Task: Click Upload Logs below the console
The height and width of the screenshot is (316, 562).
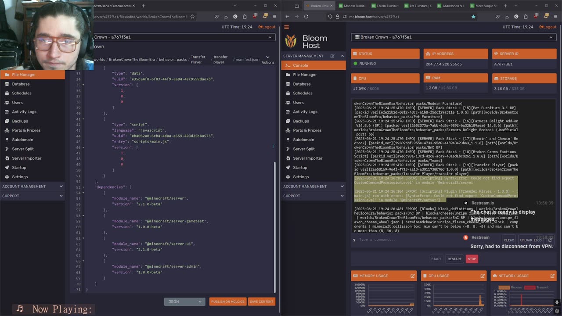Action: coord(531,240)
